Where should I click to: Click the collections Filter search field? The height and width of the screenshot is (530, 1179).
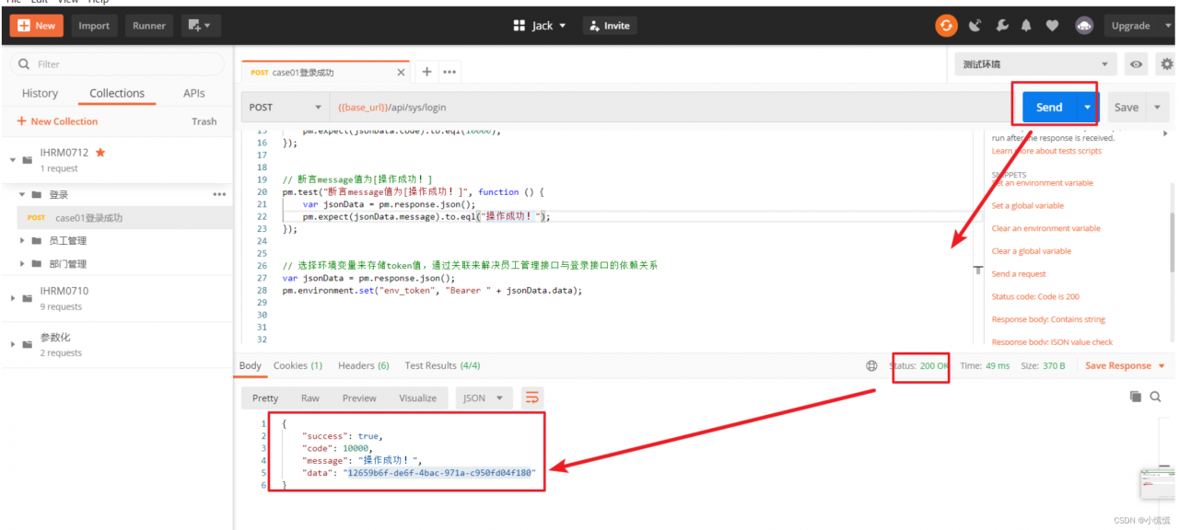(117, 64)
